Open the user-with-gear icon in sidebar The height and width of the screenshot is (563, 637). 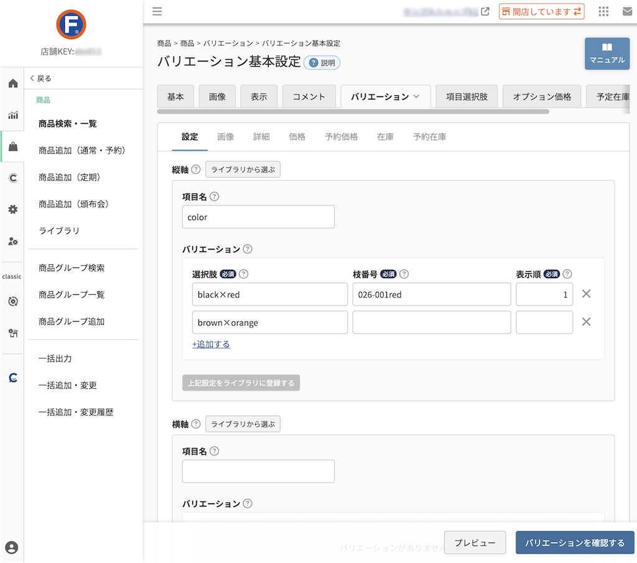click(x=13, y=241)
